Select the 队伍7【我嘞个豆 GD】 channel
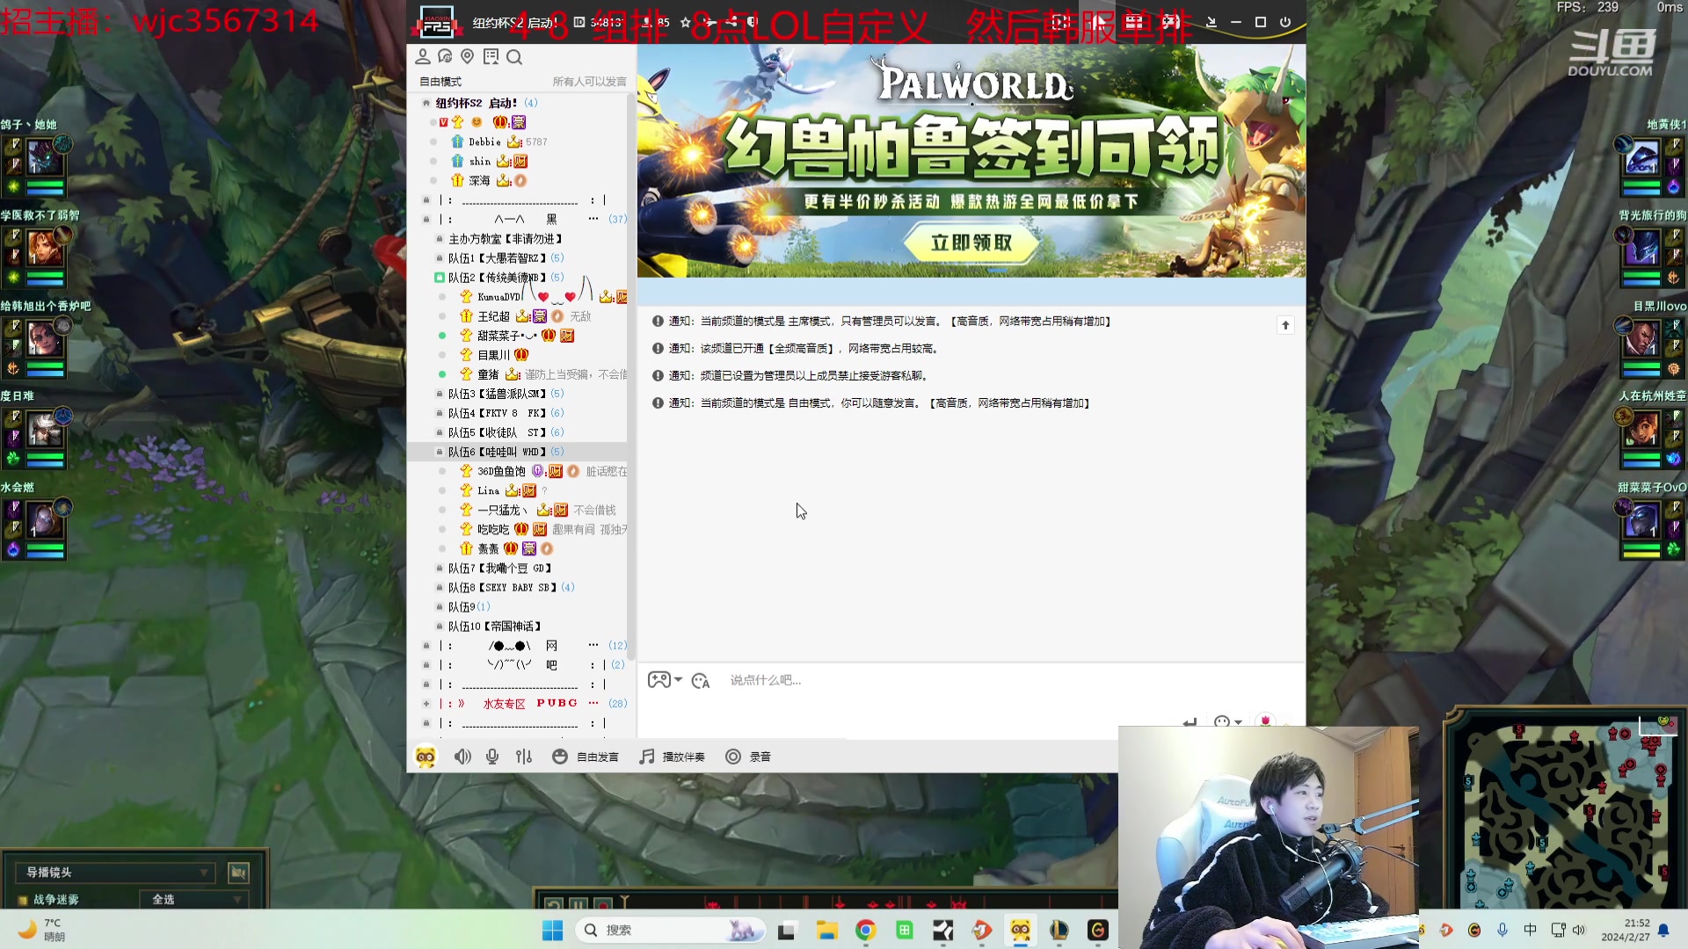Viewport: 1688px width, 949px height. pos(500,569)
